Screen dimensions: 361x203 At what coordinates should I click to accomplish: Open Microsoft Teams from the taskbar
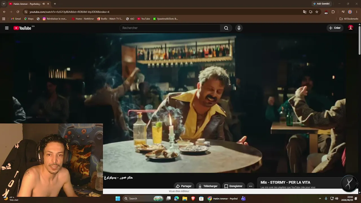click(243, 198)
